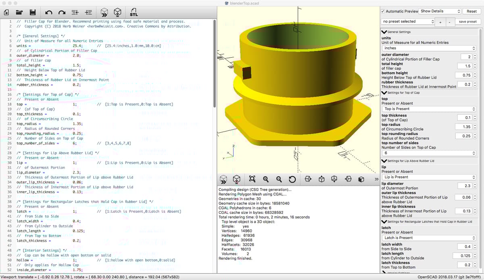Click the 'Rendering finished.' console line

pyautogui.click(x=235, y=258)
